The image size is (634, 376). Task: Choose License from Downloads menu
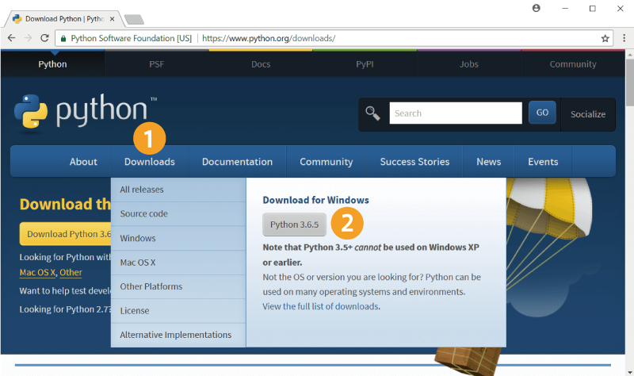click(178, 311)
